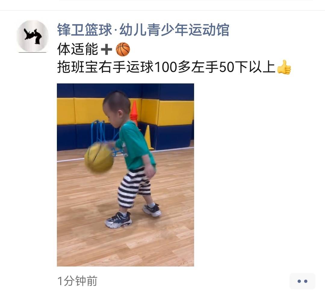This screenshot has width=325, height=296.
Task: Click 幼儿青少年运动馆 in the account name
Action: (174, 30)
